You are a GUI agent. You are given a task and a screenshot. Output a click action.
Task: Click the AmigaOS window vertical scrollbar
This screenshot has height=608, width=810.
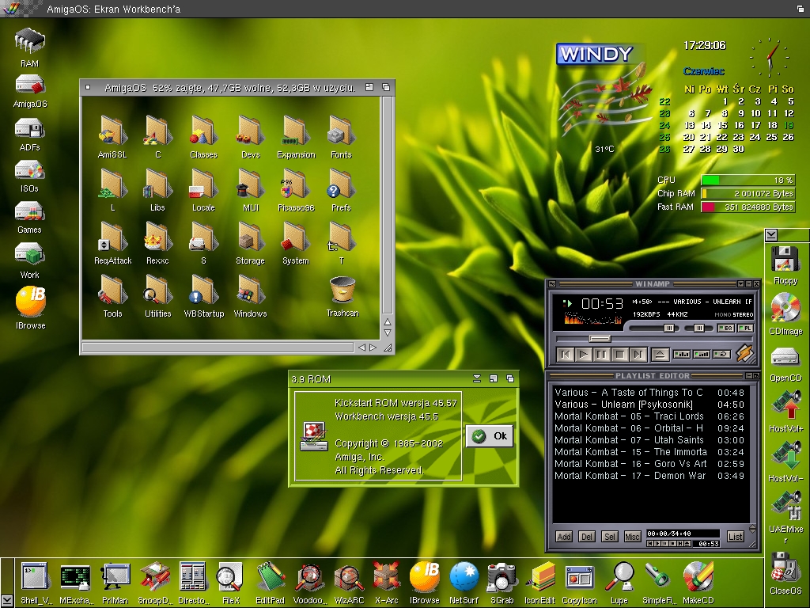tap(387, 205)
